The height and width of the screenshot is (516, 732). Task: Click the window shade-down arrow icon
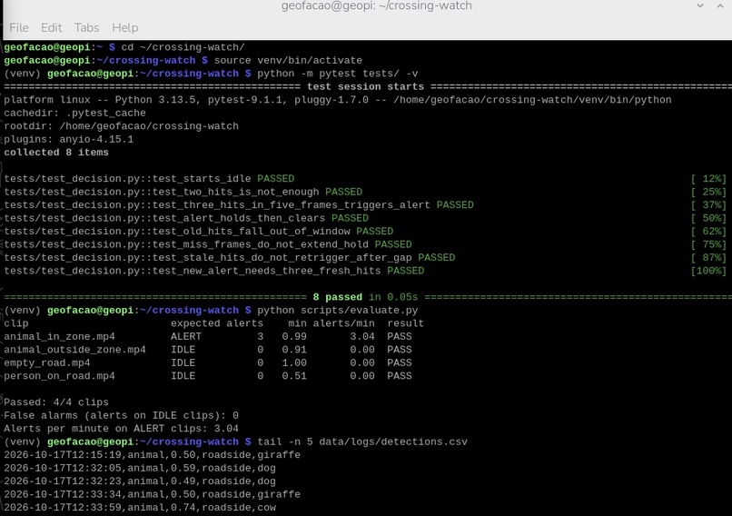pyautogui.click(x=700, y=5)
